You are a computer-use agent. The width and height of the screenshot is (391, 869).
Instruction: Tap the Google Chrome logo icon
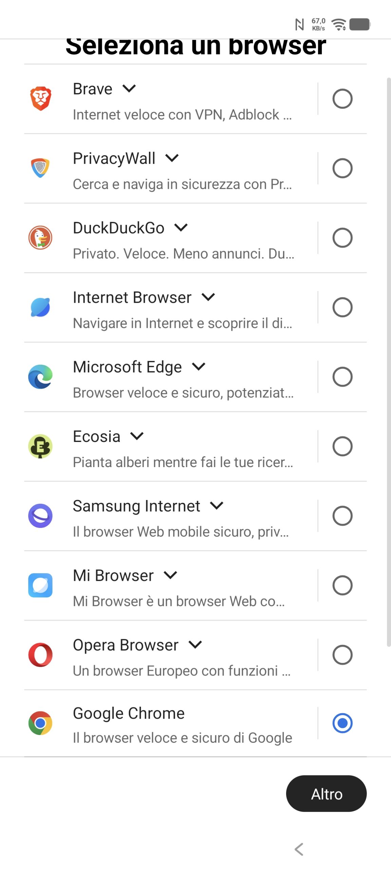(40, 723)
